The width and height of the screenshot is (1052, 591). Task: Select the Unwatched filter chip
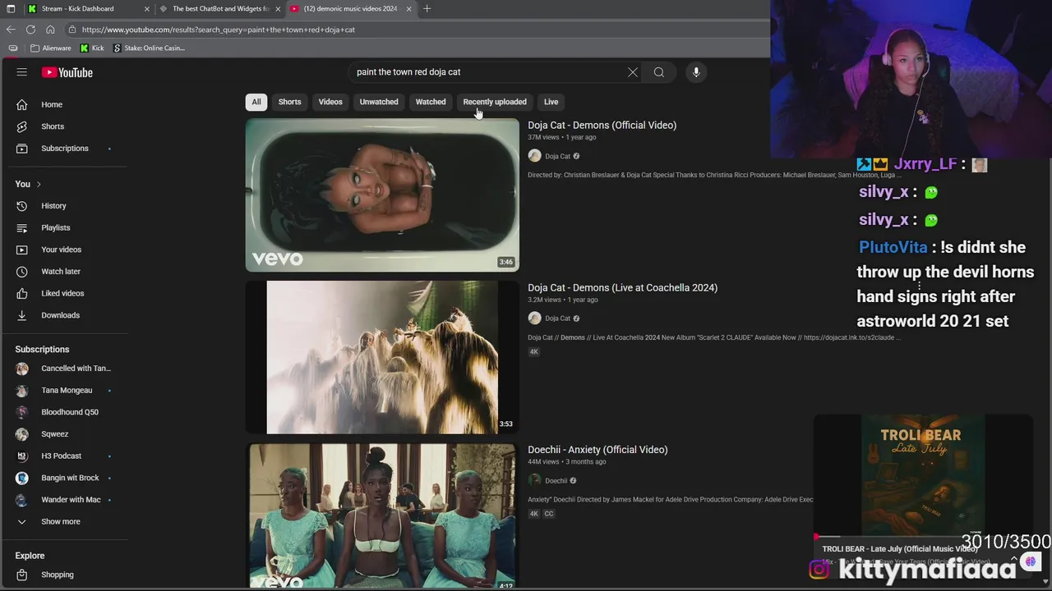(x=379, y=102)
